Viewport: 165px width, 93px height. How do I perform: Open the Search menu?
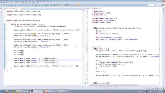pyautogui.click(x=22, y=3)
